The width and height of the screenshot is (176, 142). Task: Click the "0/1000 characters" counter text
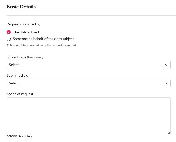(x=19, y=136)
